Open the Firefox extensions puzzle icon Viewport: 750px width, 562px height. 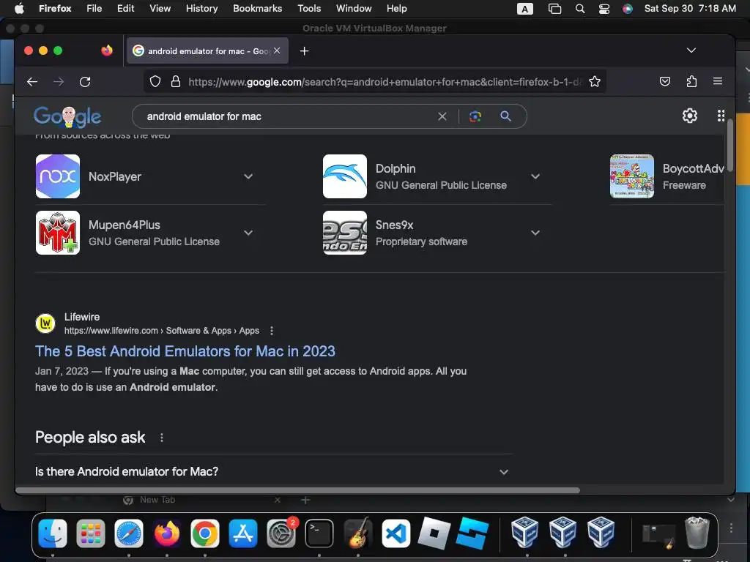click(691, 81)
